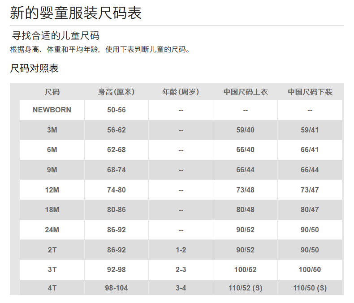Select the 80/48 top size cell
This screenshot has width=354, height=303.
[245, 209]
